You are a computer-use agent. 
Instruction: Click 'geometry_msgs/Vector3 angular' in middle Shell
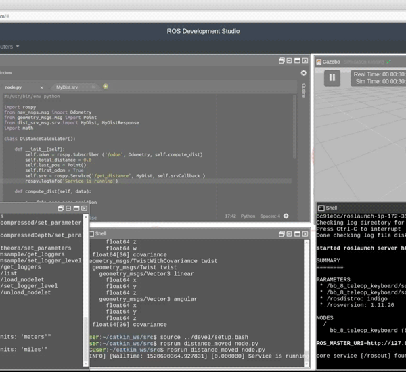[x=148, y=299]
